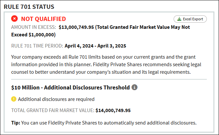This screenshot has height=135, width=219.
Task: Click the green download icon in Excel Export
Action: click(x=179, y=19)
